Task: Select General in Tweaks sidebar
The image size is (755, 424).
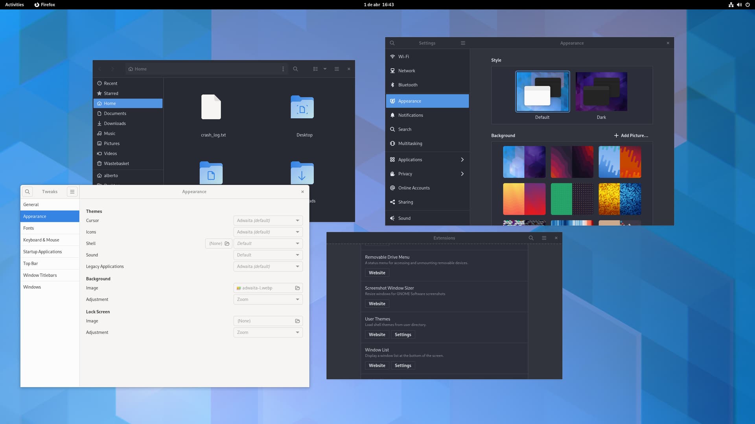Action: (50, 205)
